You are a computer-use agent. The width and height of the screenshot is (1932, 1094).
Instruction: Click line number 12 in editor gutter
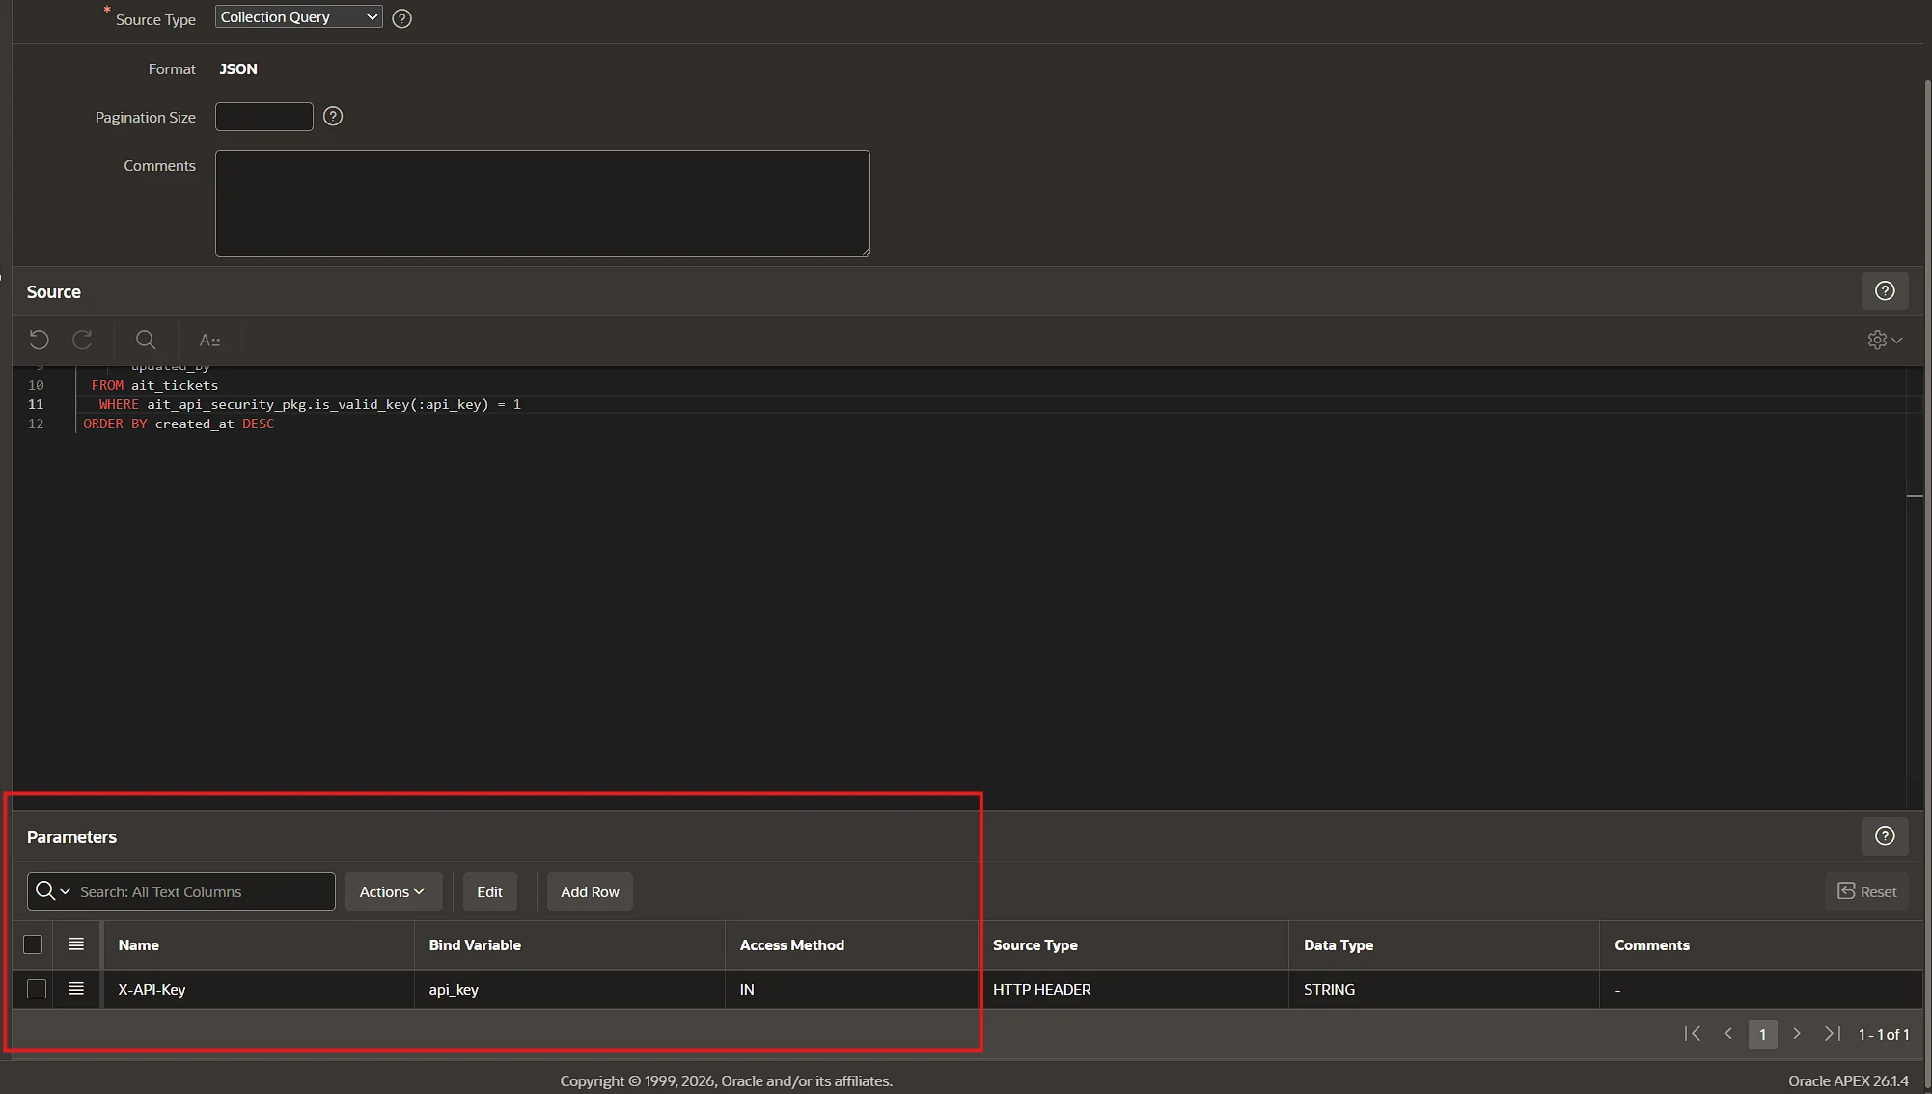tap(36, 424)
